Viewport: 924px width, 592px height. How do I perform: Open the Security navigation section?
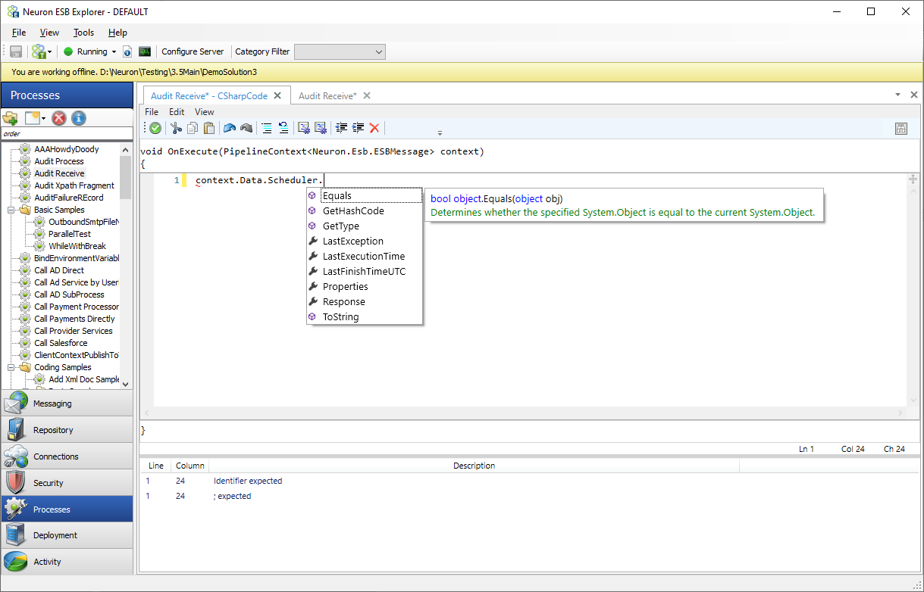(x=67, y=483)
